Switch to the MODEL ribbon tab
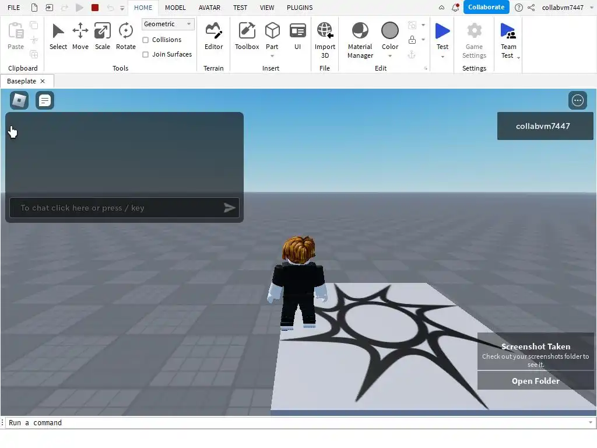Screen dimensions: 597x448 [x=175, y=8]
